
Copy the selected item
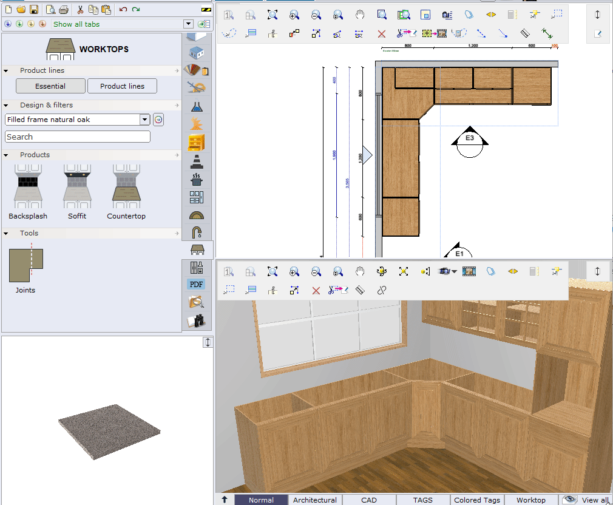(x=93, y=9)
